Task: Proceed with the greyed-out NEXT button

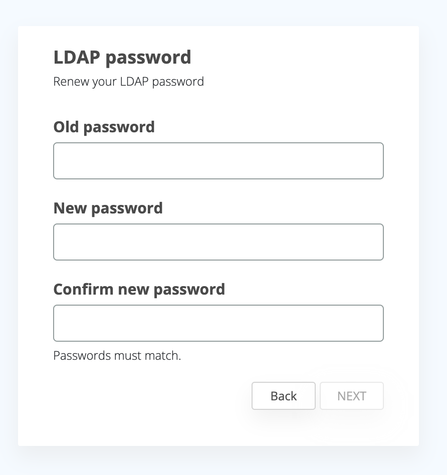Action: tap(351, 396)
